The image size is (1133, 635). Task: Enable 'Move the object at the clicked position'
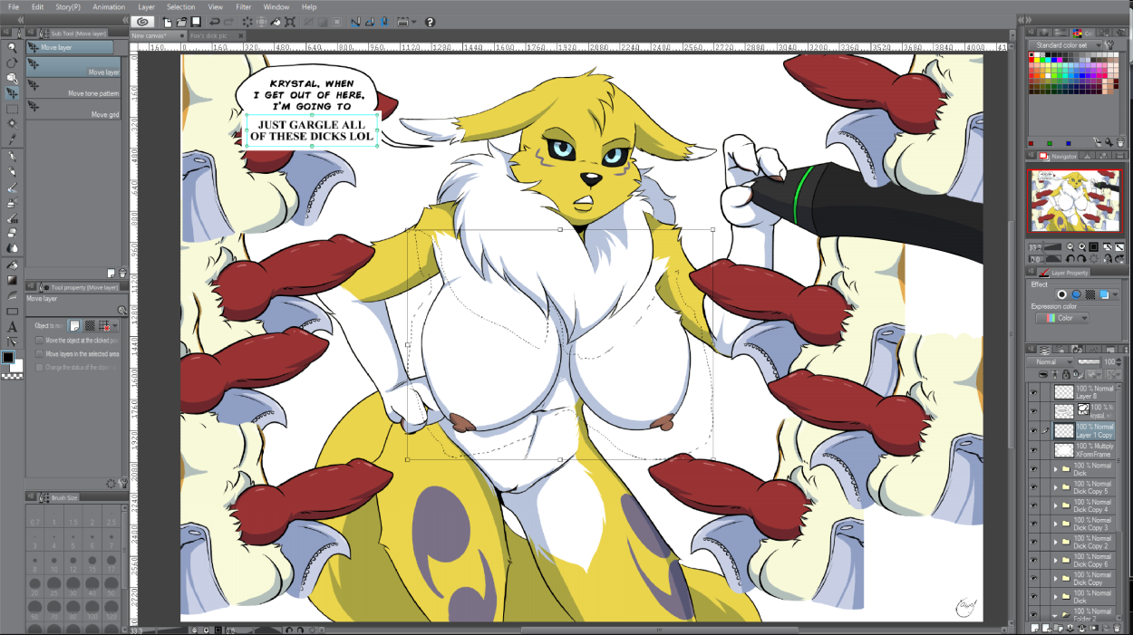tap(39, 341)
